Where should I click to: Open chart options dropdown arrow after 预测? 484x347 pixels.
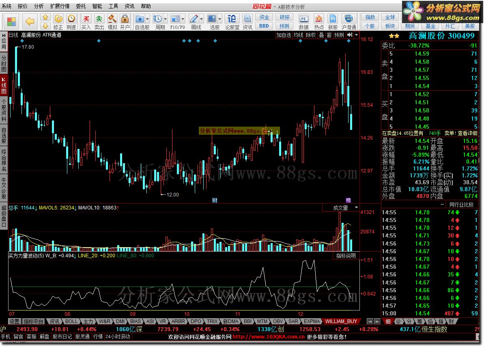tap(356, 35)
